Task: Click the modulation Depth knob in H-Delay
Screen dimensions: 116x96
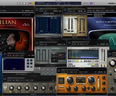Action: point(69,89)
